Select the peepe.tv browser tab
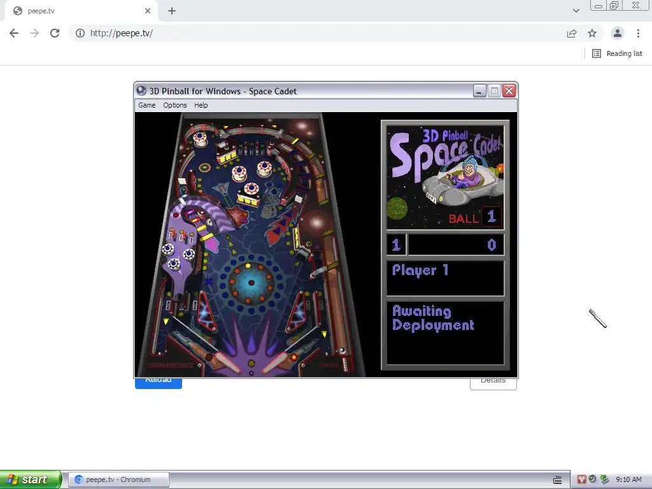652x489 pixels. click(81, 11)
